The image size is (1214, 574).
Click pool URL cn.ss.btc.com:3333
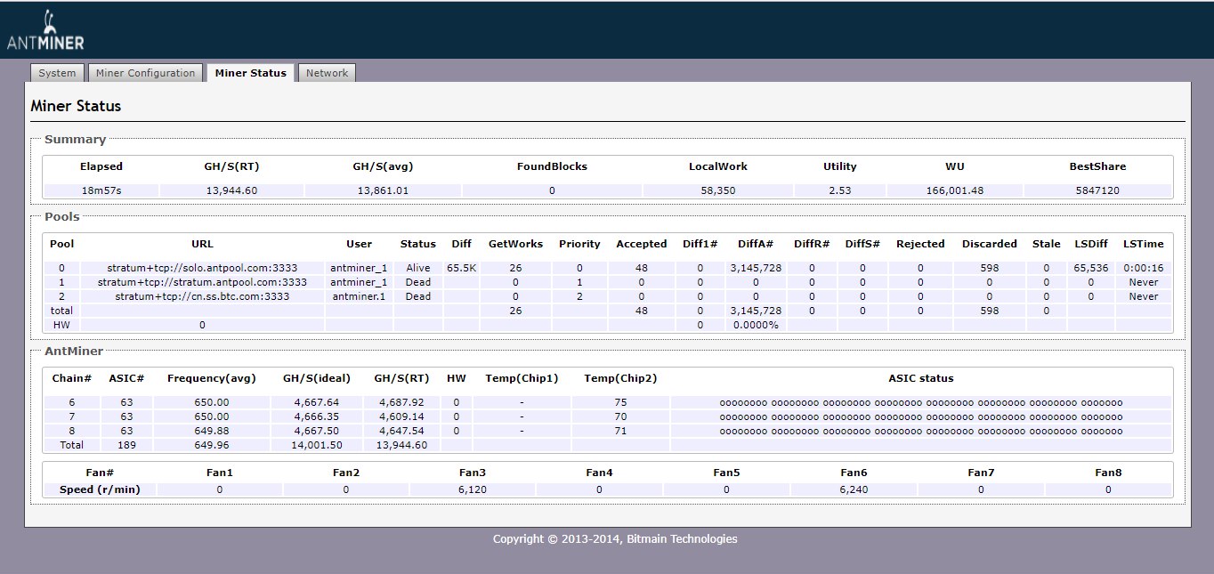point(202,296)
